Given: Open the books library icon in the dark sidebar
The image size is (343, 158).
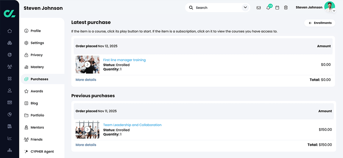Looking at the screenshot, I should click(x=10, y=126).
